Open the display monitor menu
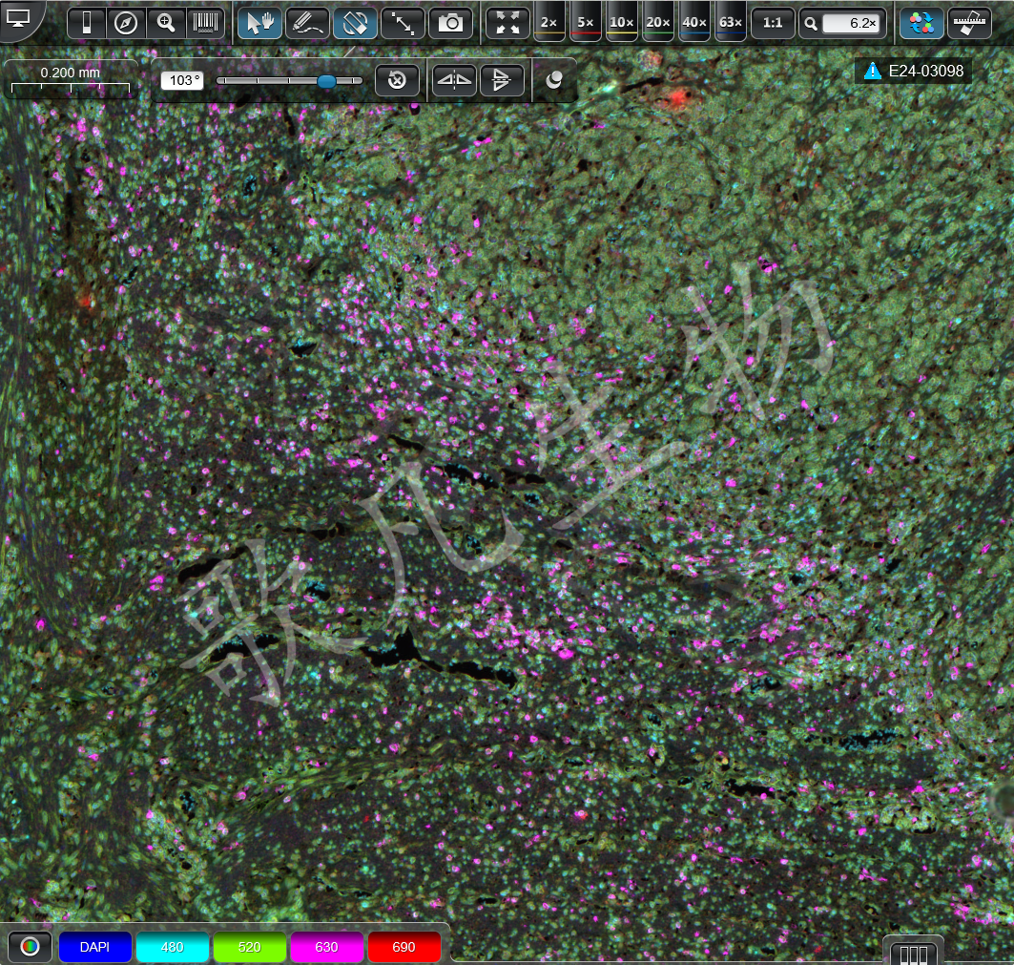This screenshot has height=965, width=1014. pos(18,19)
